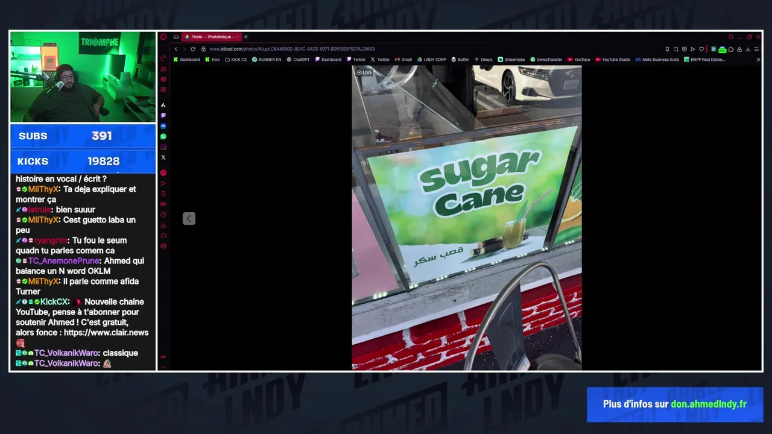Open the DeepL bookmark
Screen dimensions: 772x434
(484, 60)
